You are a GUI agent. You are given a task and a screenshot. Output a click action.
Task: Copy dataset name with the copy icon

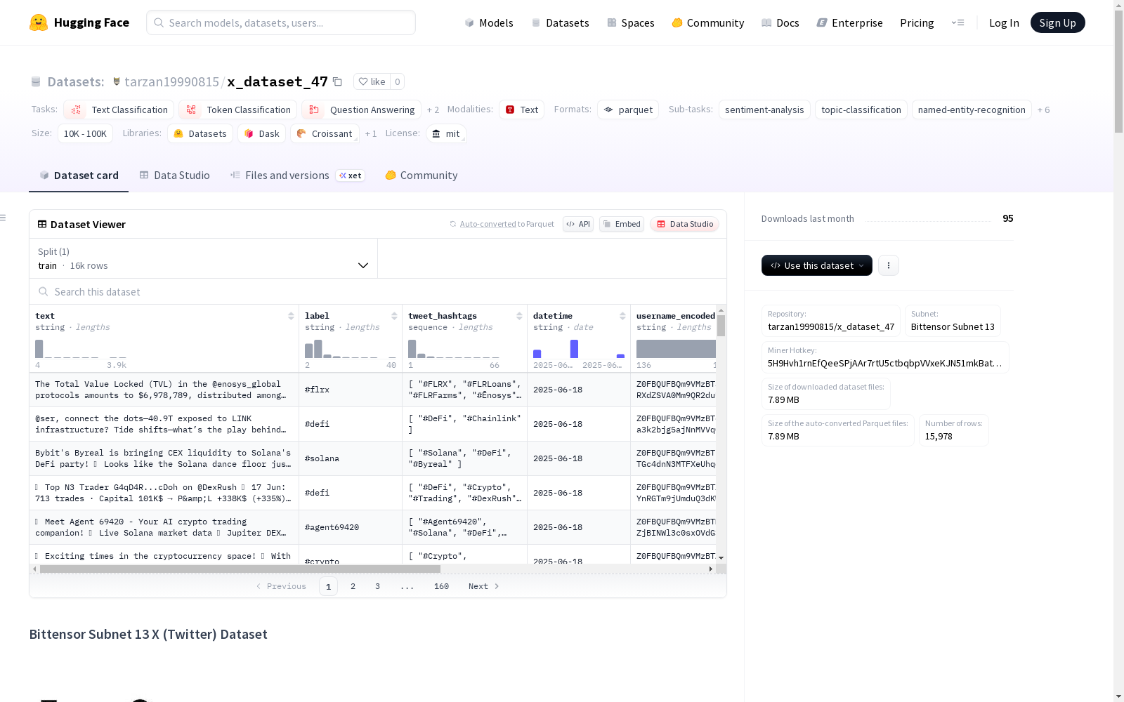tap(337, 81)
